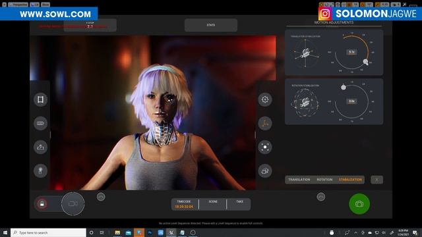Click the Timecode display
This screenshot has width=422, height=237.
185,204
